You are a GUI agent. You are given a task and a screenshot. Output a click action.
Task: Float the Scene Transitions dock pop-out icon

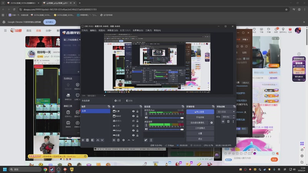point(234,106)
